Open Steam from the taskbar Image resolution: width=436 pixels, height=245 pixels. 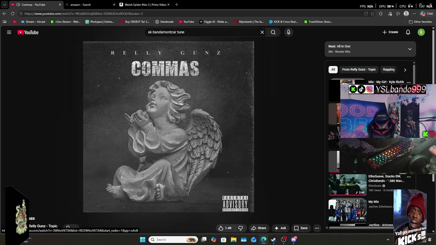click(273, 240)
